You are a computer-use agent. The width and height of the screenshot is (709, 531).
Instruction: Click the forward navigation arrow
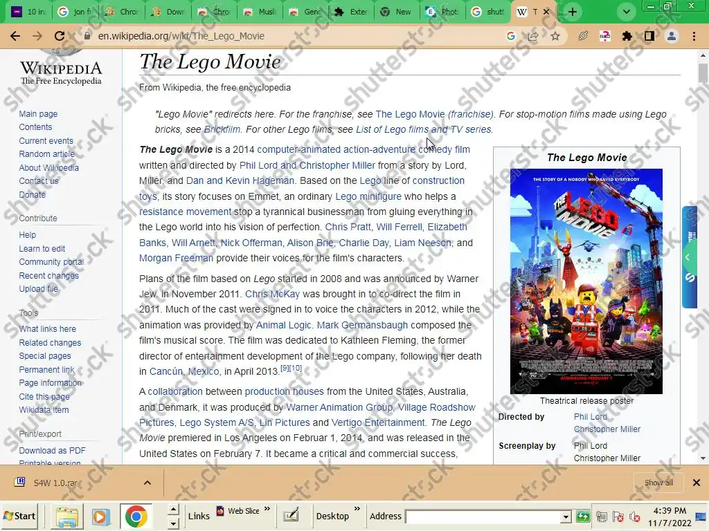point(37,36)
